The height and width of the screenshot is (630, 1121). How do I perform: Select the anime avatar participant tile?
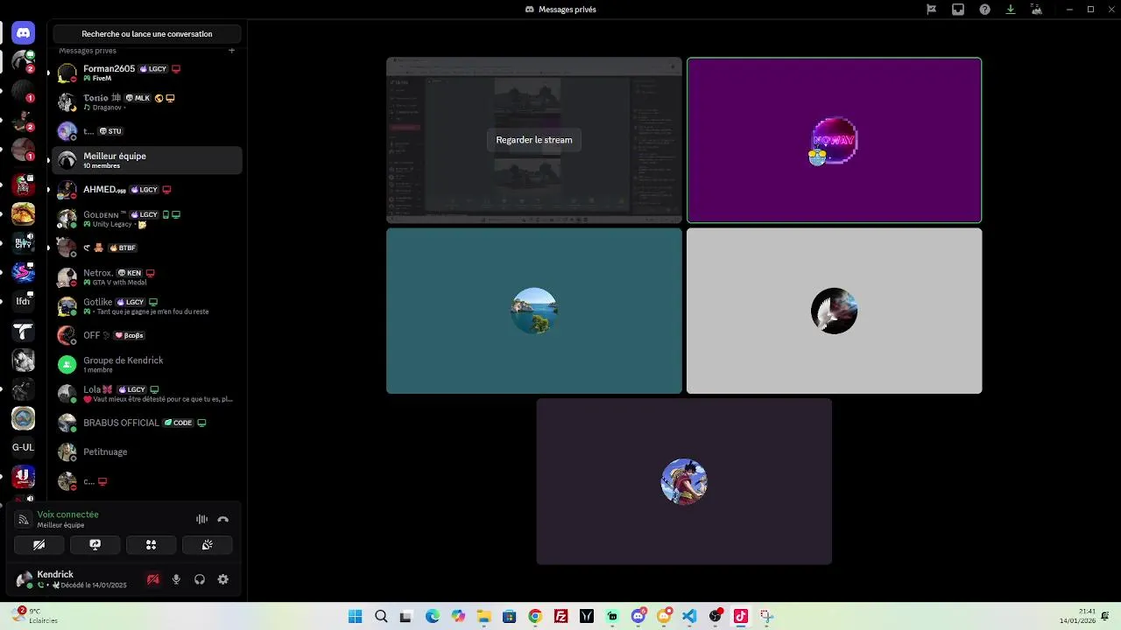pyautogui.click(x=684, y=481)
